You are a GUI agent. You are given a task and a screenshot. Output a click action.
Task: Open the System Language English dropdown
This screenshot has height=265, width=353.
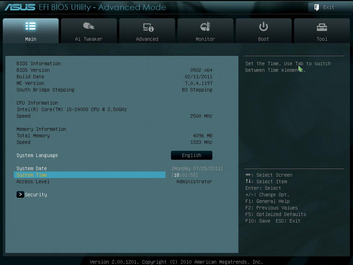(192, 155)
